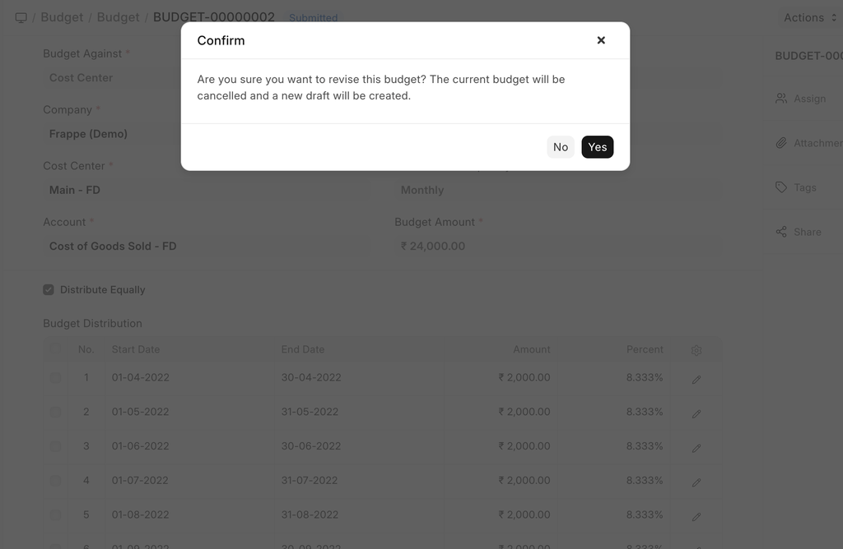The width and height of the screenshot is (843, 549).
Task: Click the Share icon in sidebar
Action: (x=781, y=232)
